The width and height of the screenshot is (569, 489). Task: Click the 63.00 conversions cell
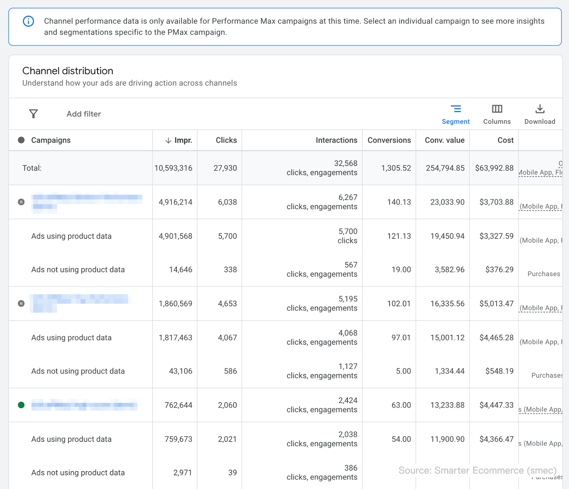pos(401,405)
